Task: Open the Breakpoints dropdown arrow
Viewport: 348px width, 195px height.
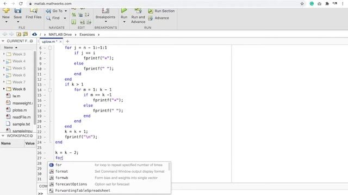Action: (x=105, y=22)
